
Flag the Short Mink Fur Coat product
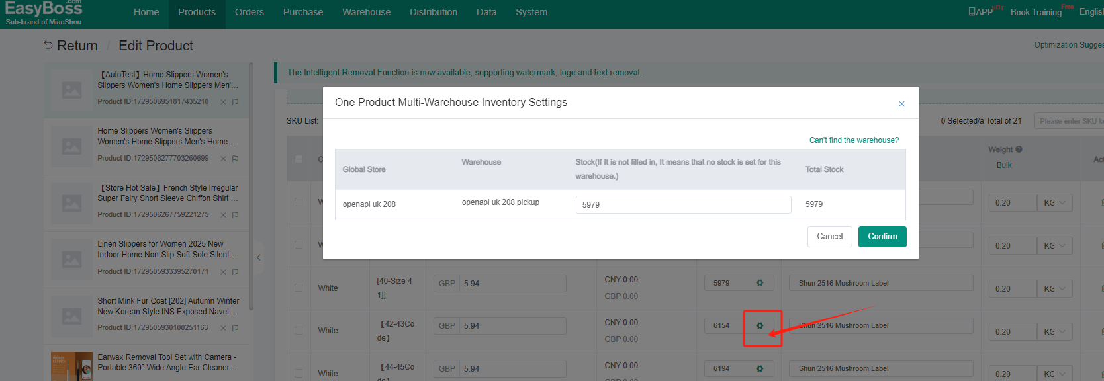[x=235, y=328]
